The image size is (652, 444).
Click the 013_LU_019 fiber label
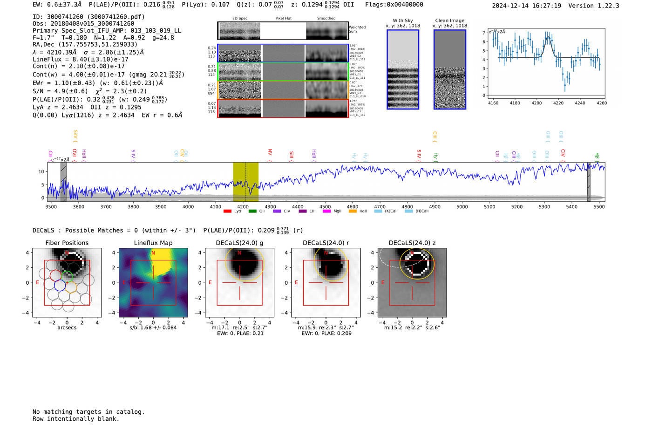358,96
